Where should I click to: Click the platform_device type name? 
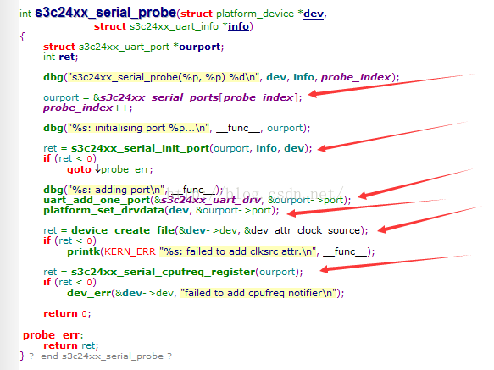point(255,14)
